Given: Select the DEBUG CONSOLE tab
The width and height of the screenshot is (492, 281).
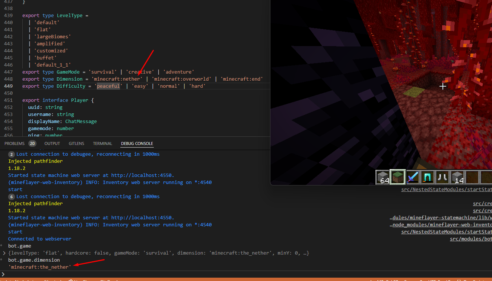Looking at the screenshot, I should (137, 143).
